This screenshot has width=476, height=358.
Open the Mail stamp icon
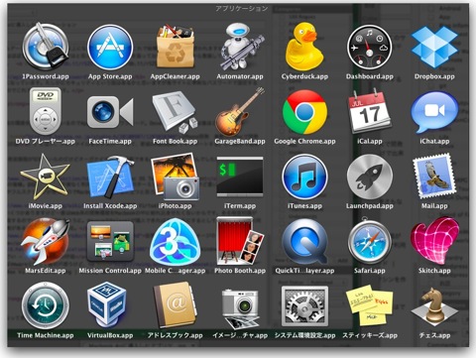pos(434,177)
